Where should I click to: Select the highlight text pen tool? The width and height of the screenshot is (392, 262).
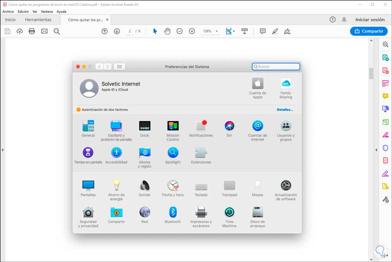[275, 31]
